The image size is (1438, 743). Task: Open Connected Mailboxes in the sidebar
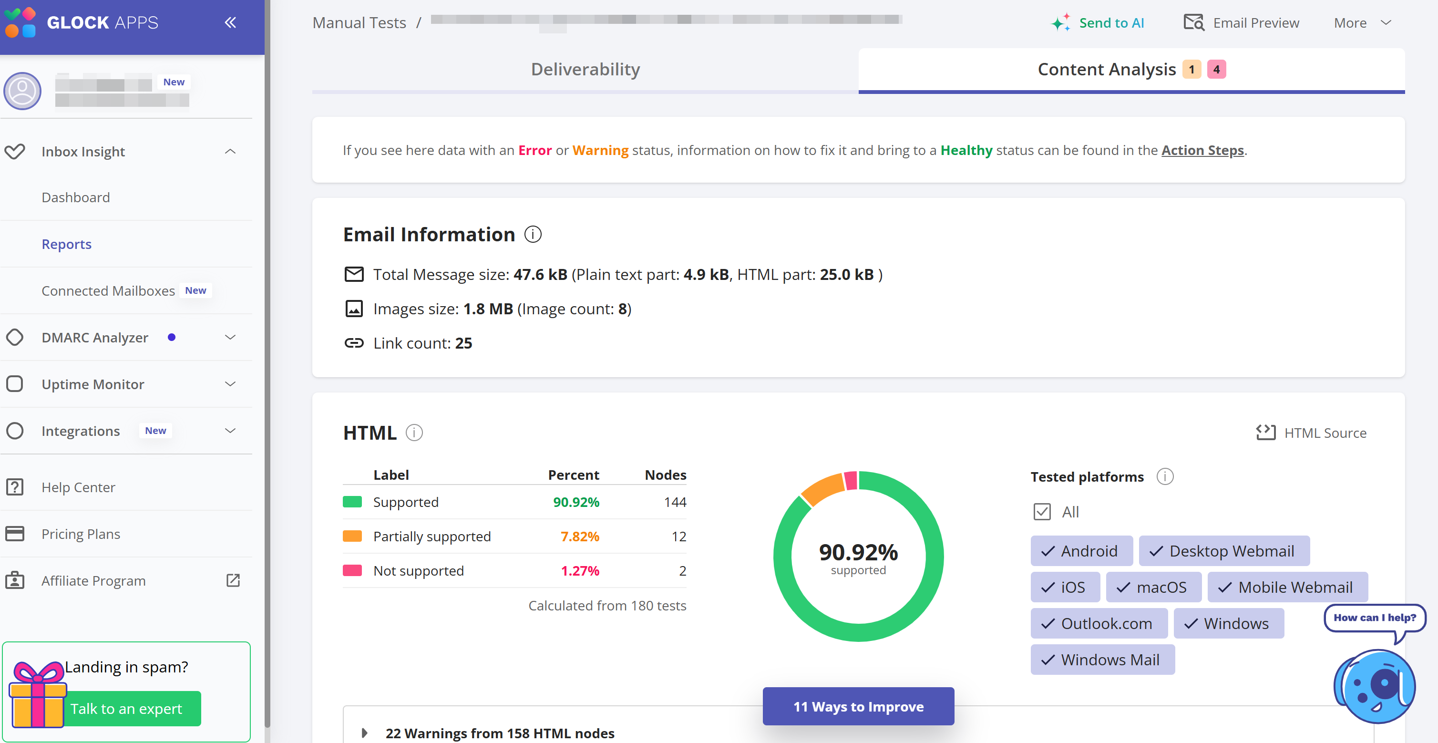108,291
